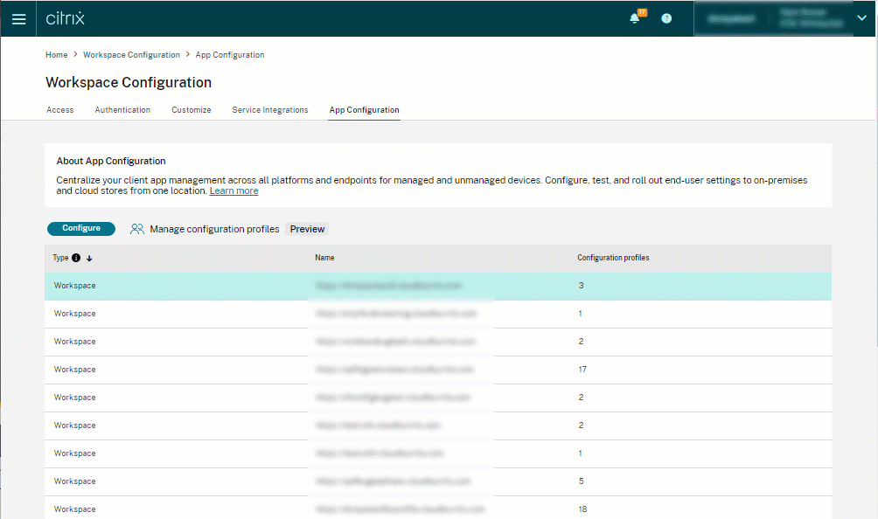Select the workspace row with 17 profiles
This screenshot has width=878, height=519.
click(437, 370)
